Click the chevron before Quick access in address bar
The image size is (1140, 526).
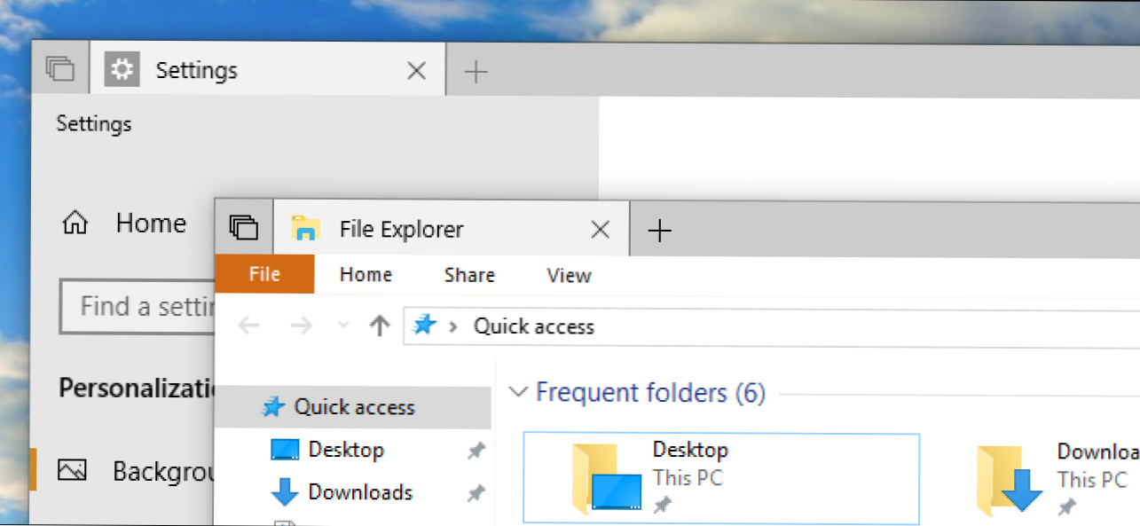453,326
